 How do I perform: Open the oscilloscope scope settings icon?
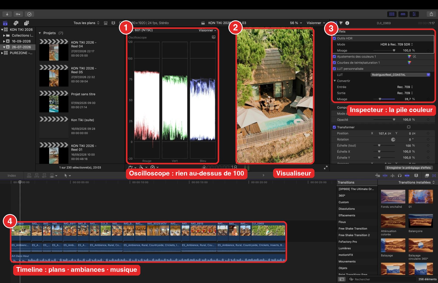point(214,37)
